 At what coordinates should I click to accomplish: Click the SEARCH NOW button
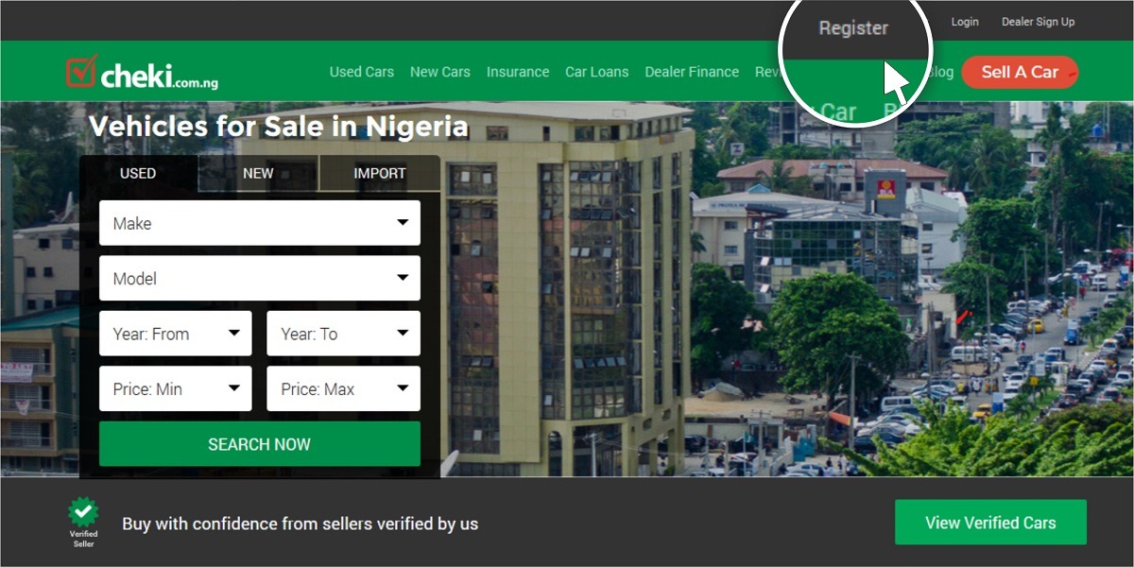260,444
